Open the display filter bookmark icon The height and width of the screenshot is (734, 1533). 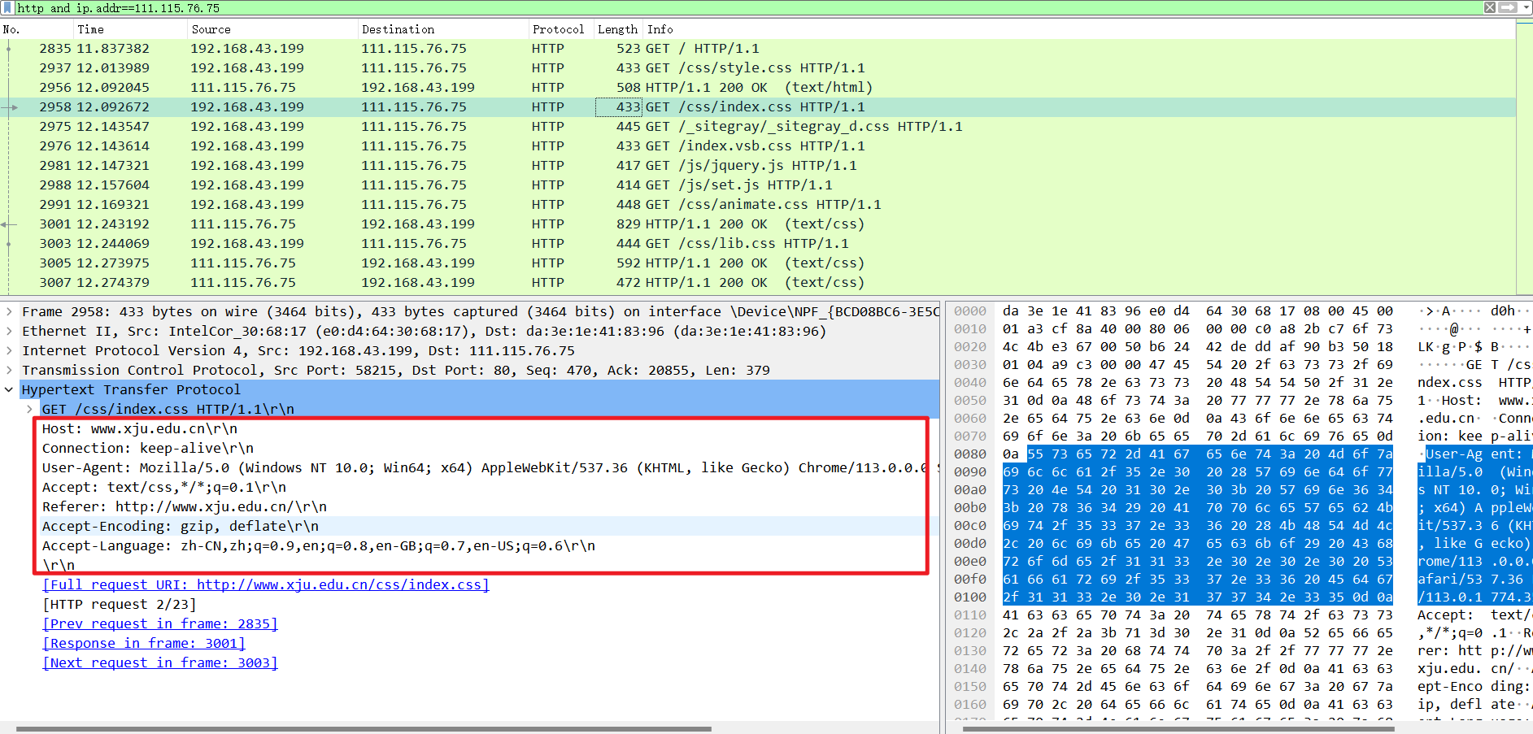[x=7, y=7]
